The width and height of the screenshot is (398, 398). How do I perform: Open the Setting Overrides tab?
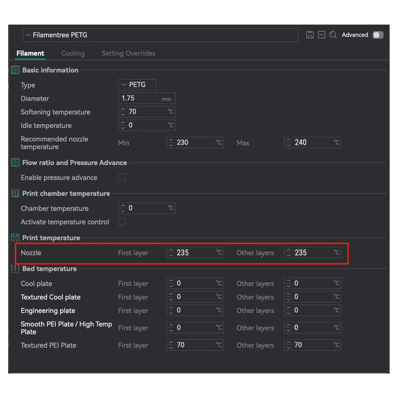tap(128, 53)
